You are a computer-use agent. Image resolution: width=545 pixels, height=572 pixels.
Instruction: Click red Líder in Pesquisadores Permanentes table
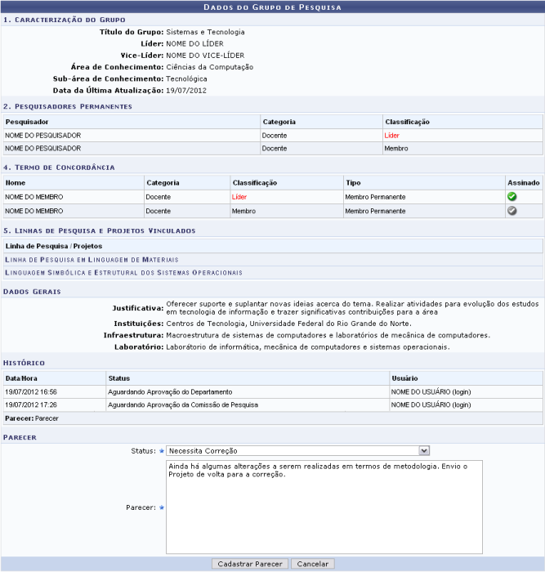click(392, 136)
